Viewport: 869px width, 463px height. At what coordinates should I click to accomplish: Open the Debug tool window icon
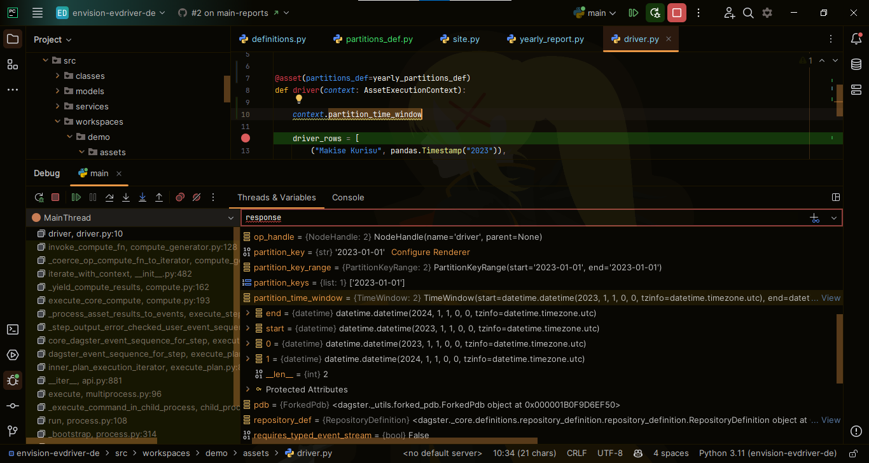coord(13,380)
